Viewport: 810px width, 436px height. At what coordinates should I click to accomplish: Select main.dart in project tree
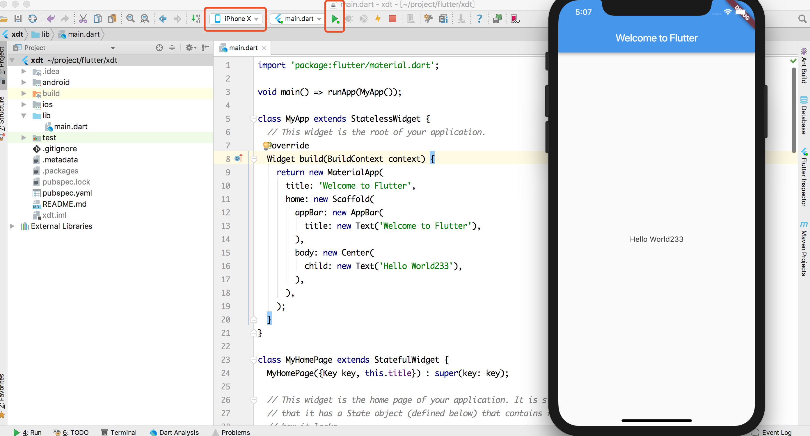tap(66, 127)
